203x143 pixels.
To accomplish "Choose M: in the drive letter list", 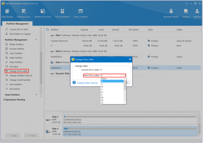I will pyautogui.click(x=112, y=97).
